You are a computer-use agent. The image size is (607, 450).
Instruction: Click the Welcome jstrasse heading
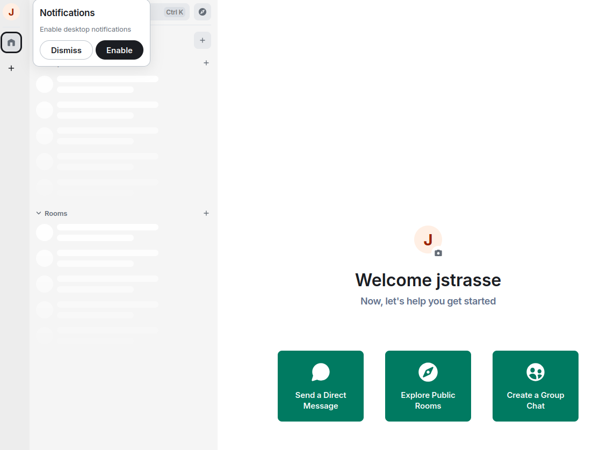pos(428,280)
